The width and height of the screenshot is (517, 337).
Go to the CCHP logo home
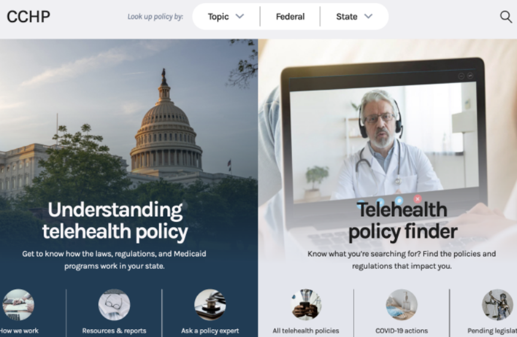(29, 17)
